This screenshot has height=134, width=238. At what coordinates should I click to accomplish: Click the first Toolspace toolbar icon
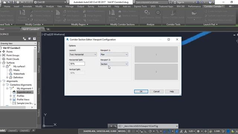click(x=25, y=39)
